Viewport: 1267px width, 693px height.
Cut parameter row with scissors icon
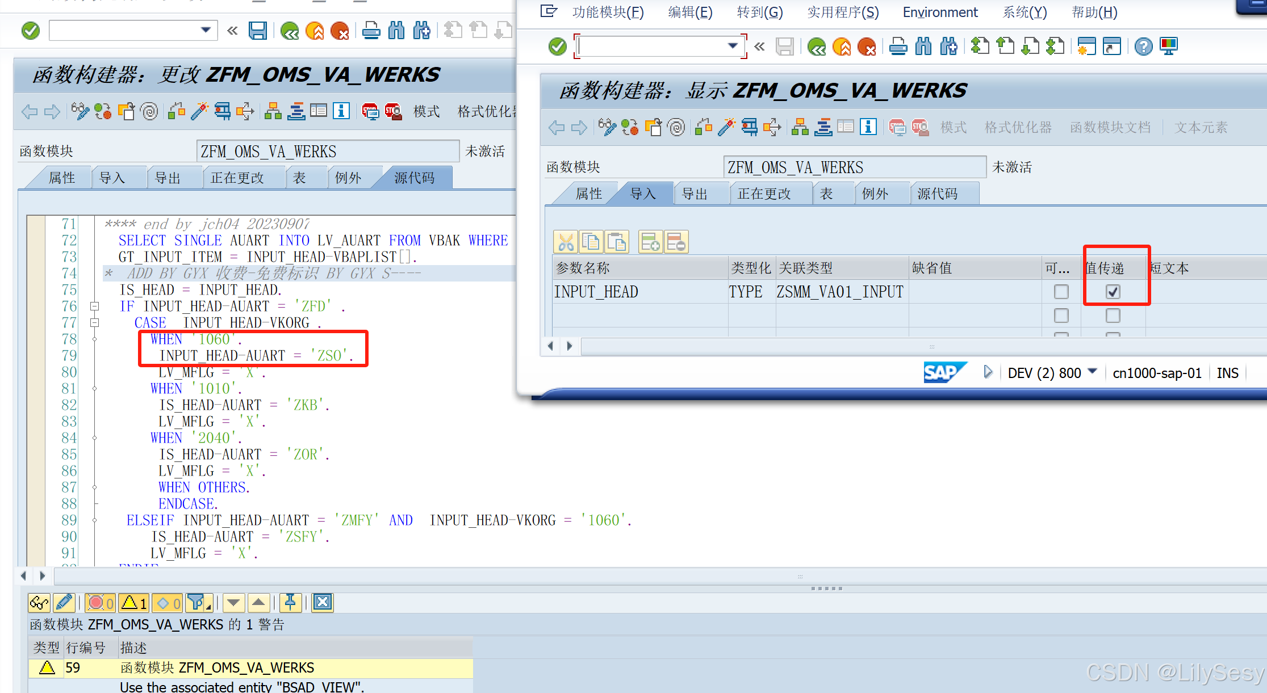[565, 241]
